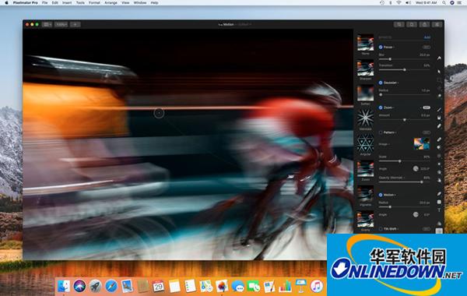Disable the Focus effect checkbox

click(x=381, y=47)
